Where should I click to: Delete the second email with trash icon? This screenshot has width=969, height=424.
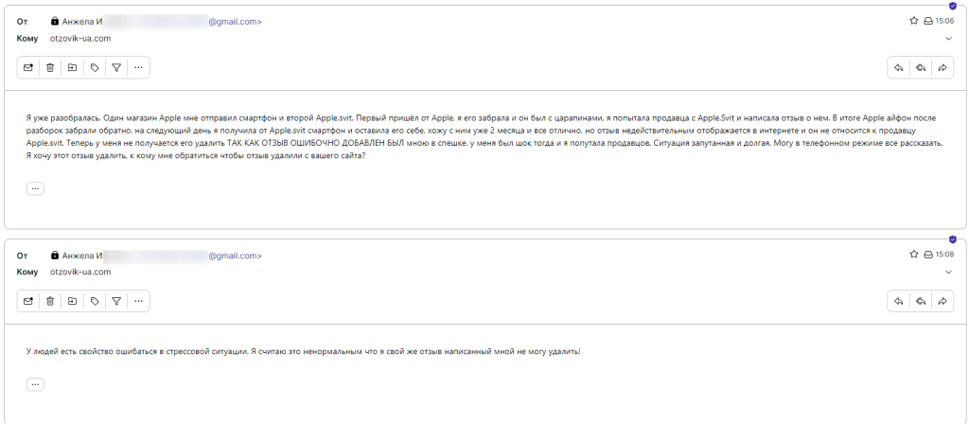[50, 301]
